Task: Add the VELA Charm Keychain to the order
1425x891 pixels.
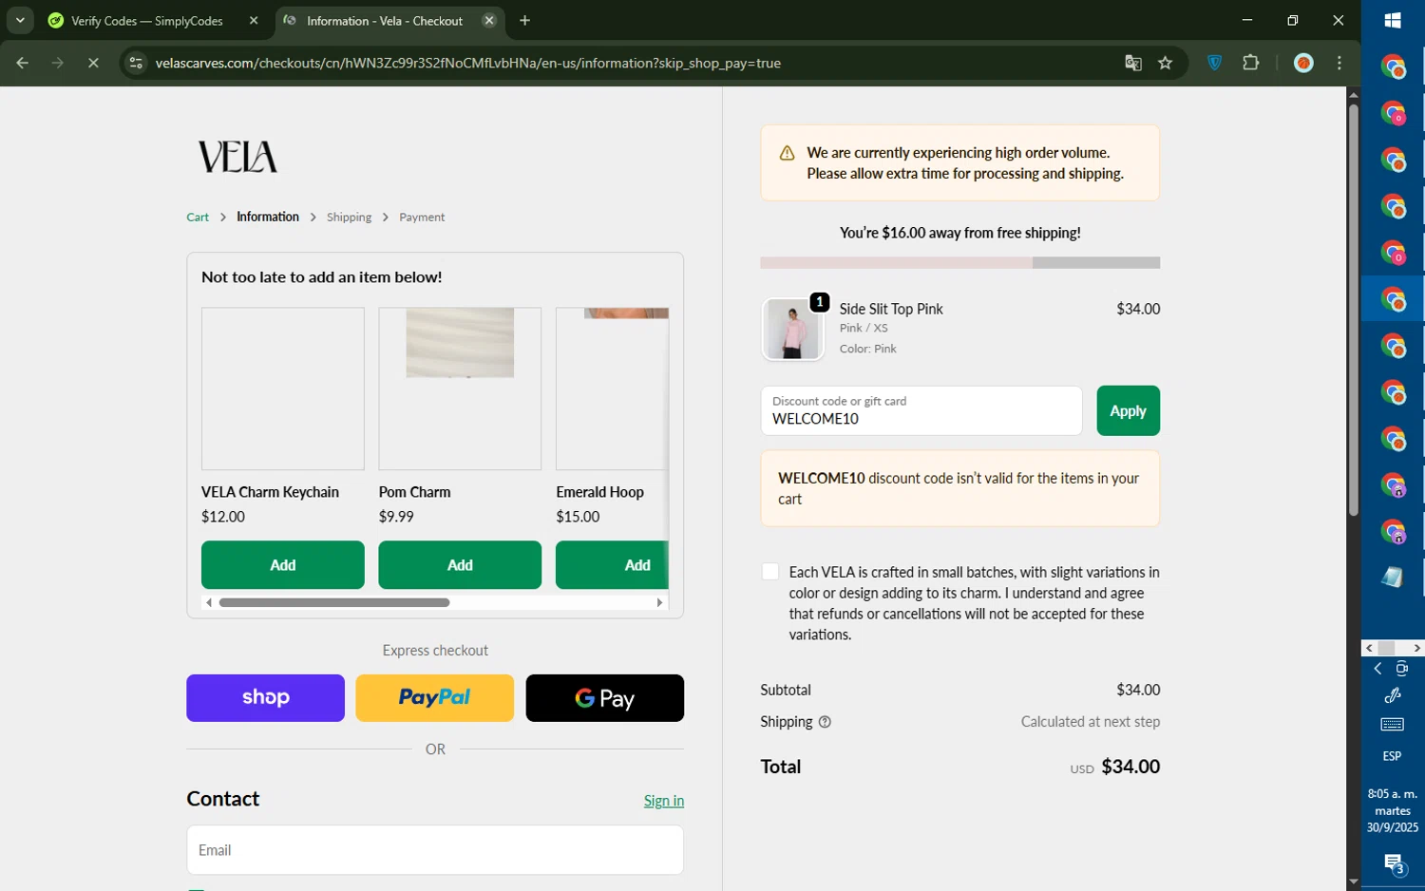Action: point(283,565)
